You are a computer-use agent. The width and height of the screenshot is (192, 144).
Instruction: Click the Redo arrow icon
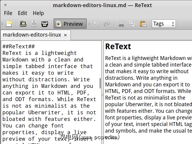point(107,24)
